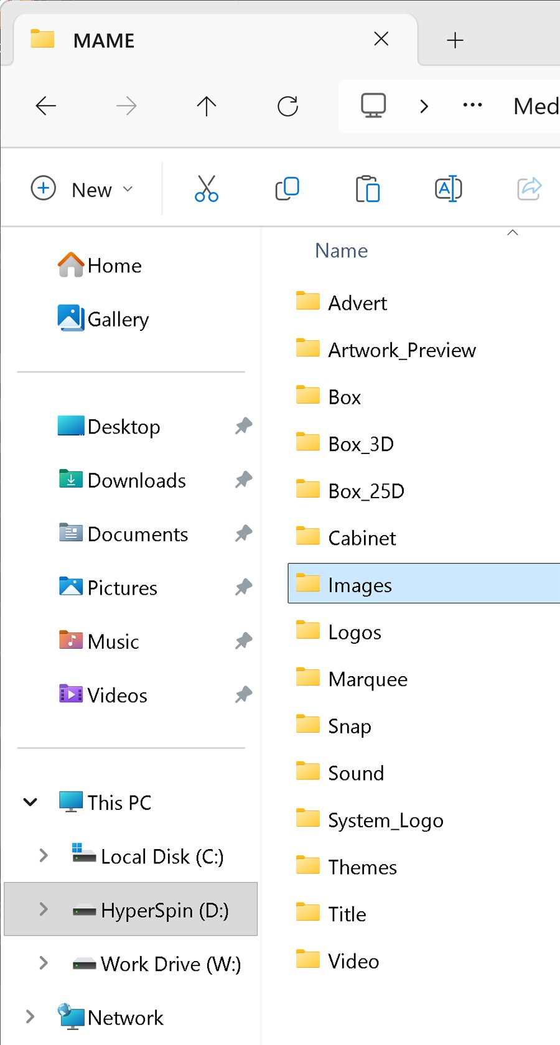The height and width of the screenshot is (1045, 560).
Task: Click the Rename icon in toolbar
Action: (448, 188)
